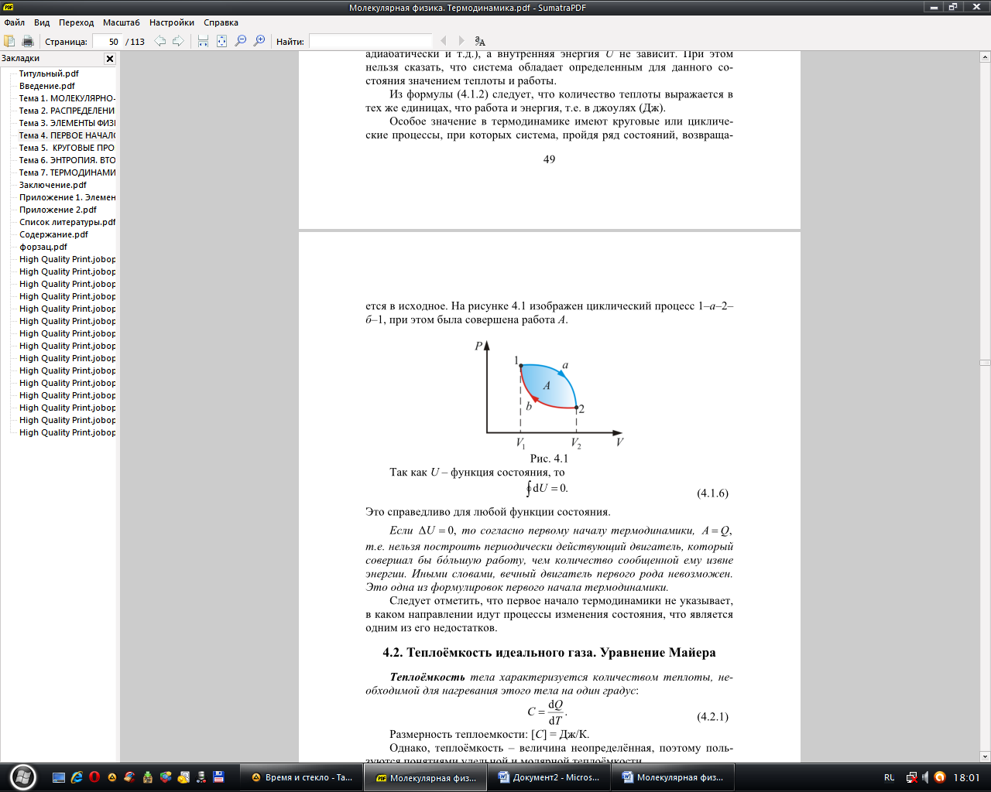Select bookmark Приложение 1. Элемен
The width and height of the screenshot is (991, 792).
(67, 197)
